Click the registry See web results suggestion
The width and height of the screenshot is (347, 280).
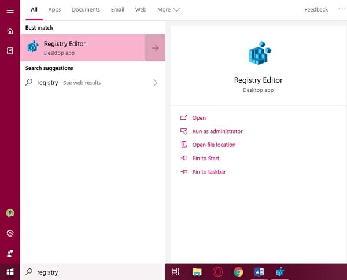click(93, 83)
